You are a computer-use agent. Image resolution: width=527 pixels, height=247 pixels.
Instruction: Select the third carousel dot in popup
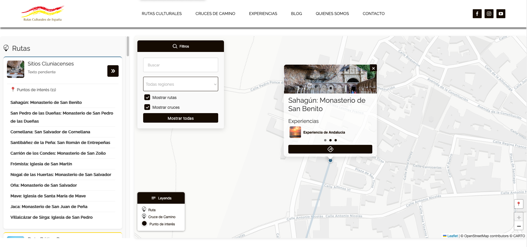(x=336, y=140)
